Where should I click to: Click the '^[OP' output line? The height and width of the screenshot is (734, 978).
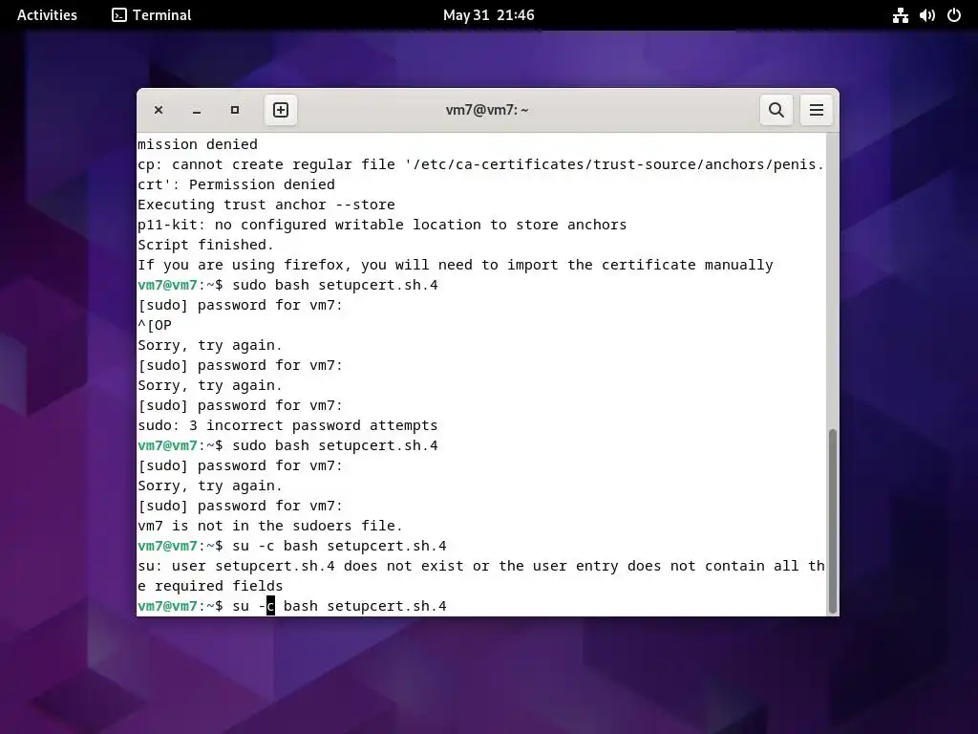[x=154, y=325]
